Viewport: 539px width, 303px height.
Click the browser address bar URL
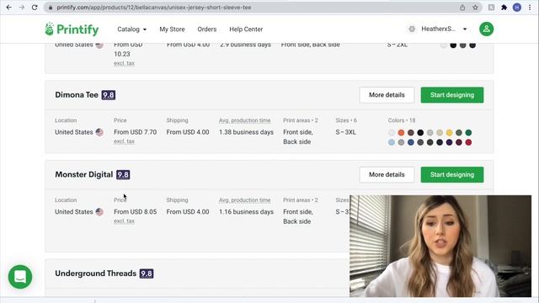click(154, 8)
